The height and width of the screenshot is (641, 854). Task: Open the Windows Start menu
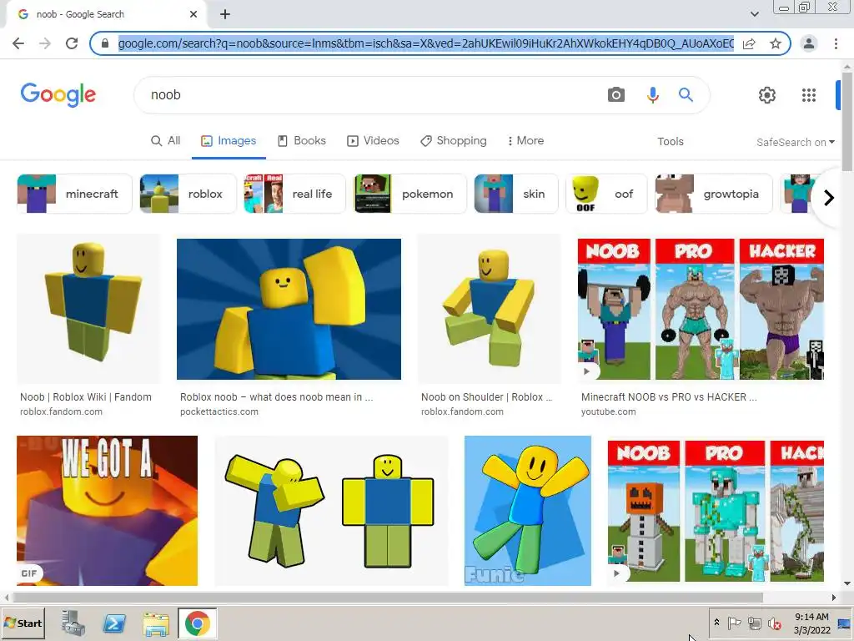(x=23, y=623)
